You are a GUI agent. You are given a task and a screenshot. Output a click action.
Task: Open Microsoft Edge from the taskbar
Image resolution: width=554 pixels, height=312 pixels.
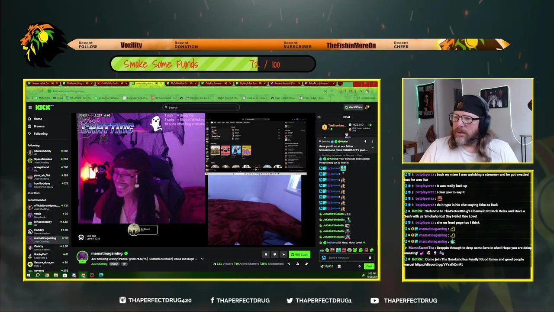pos(101,275)
